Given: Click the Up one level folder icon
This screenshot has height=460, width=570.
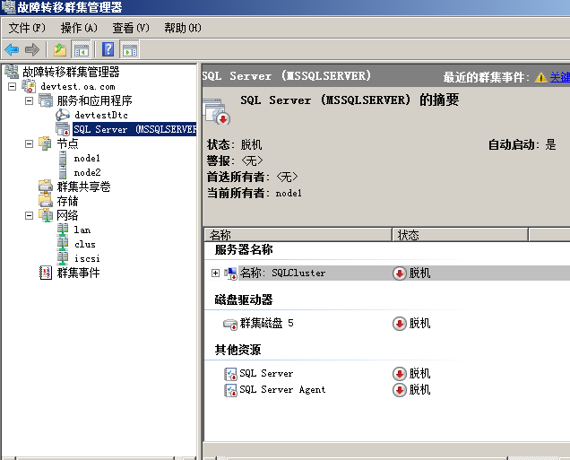Looking at the screenshot, I should click(x=60, y=49).
